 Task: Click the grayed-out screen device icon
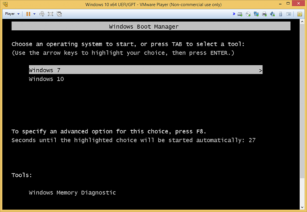289,14
